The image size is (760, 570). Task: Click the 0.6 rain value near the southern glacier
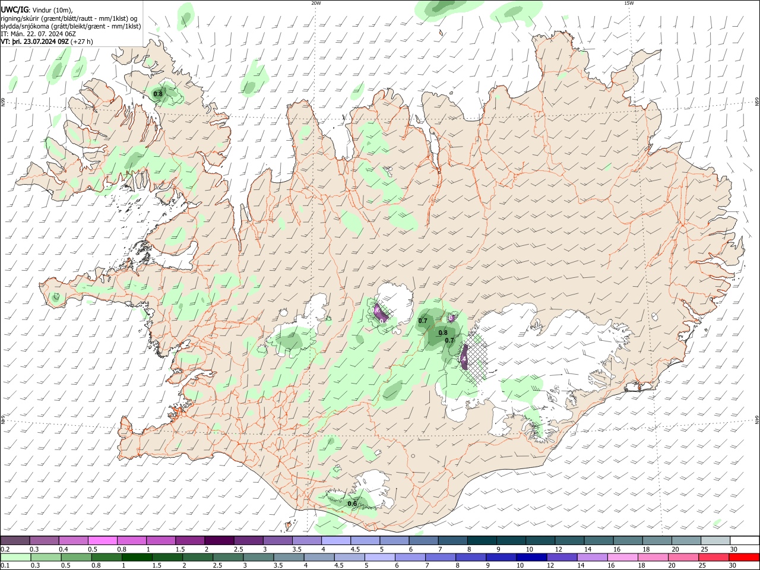[x=351, y=504]
